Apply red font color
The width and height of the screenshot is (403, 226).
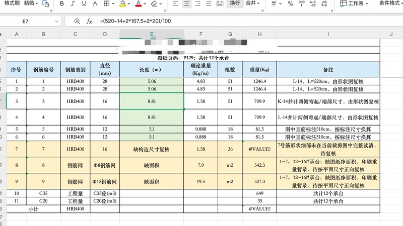pyautogui.click(x=139, y=4)
